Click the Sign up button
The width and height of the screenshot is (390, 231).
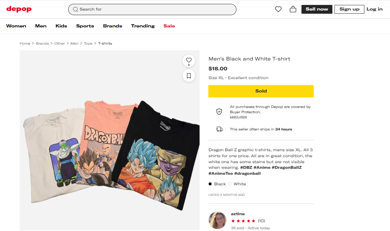[x=349, y=9]
